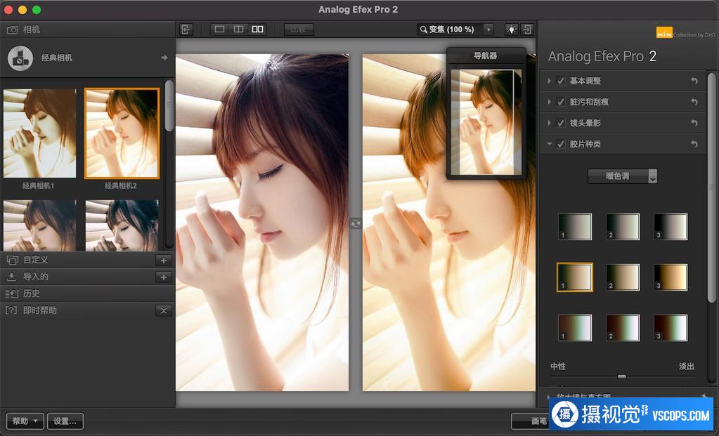Click the navigator preview thumbnail under 导航器

486,122
